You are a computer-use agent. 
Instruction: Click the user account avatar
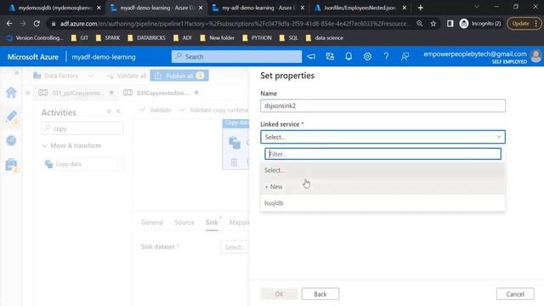tap(536, 56)
